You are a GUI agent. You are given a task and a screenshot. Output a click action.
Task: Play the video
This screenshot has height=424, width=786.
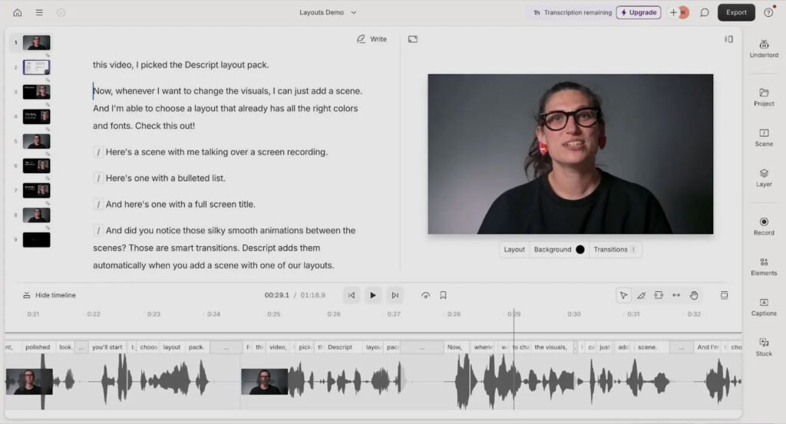click(373, 295)
